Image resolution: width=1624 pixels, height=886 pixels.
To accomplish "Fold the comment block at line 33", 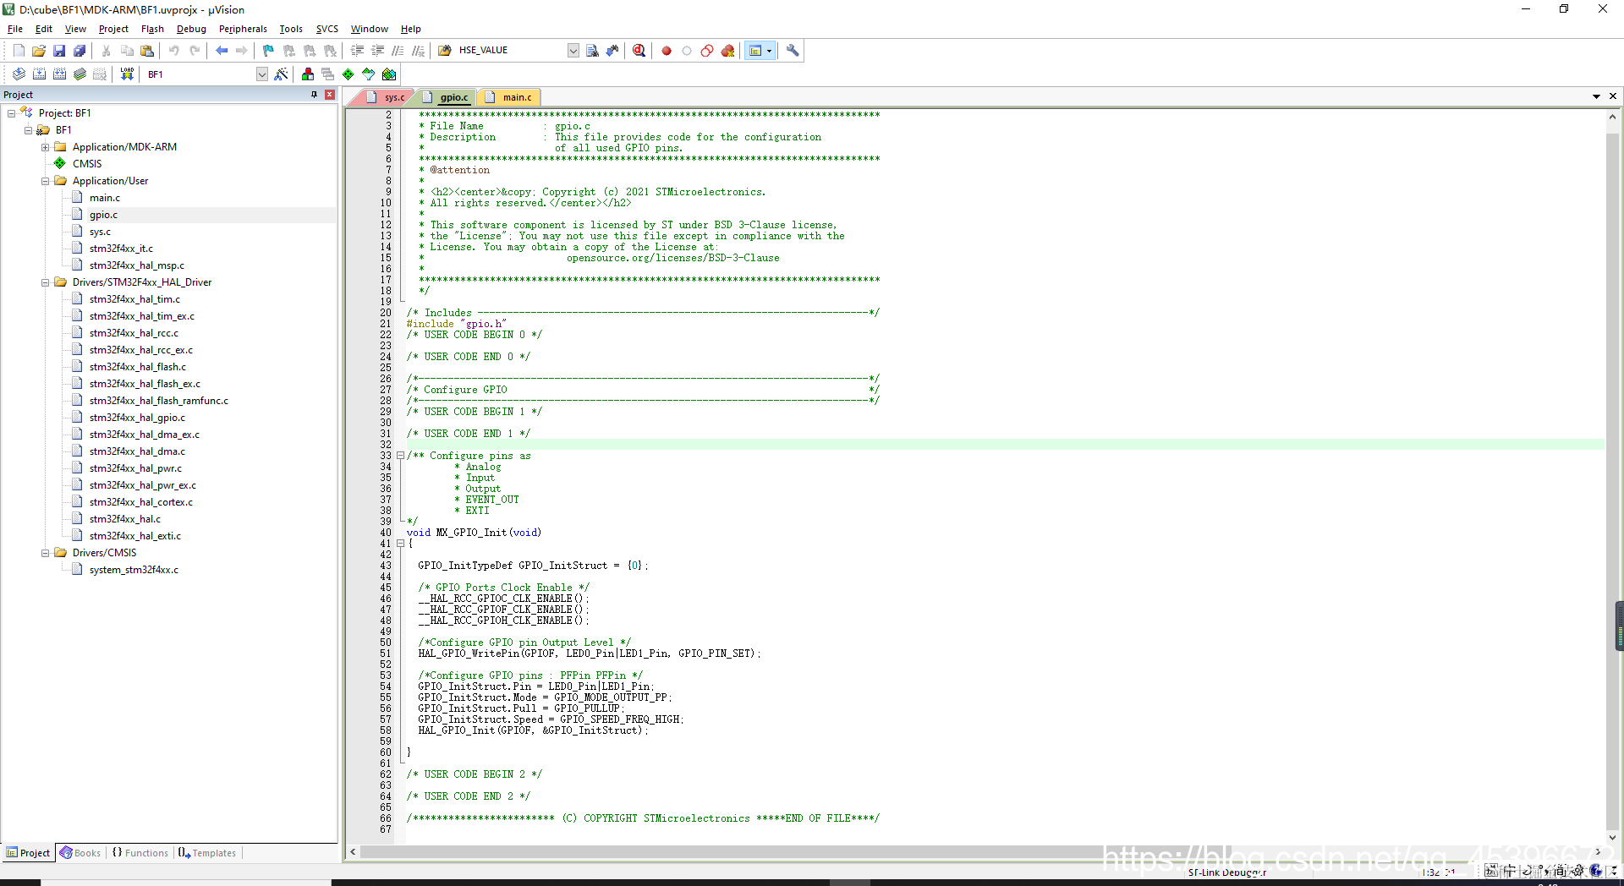I will tap(400, 456).
